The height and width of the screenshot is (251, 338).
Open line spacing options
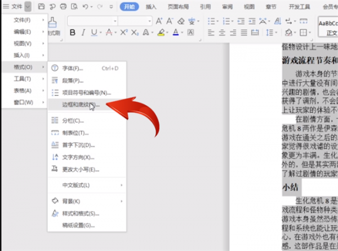[270, 33]
